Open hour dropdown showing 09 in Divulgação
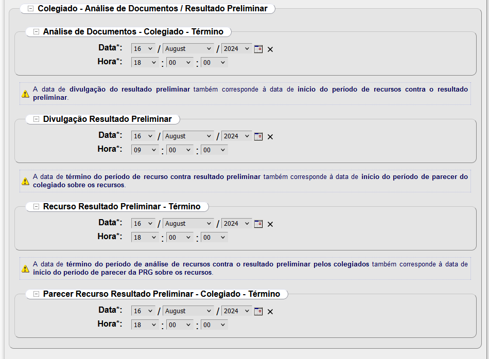Image resolution: width=489 pixels, height=359 pixels. pyautogui.click(x=145, y=150)
